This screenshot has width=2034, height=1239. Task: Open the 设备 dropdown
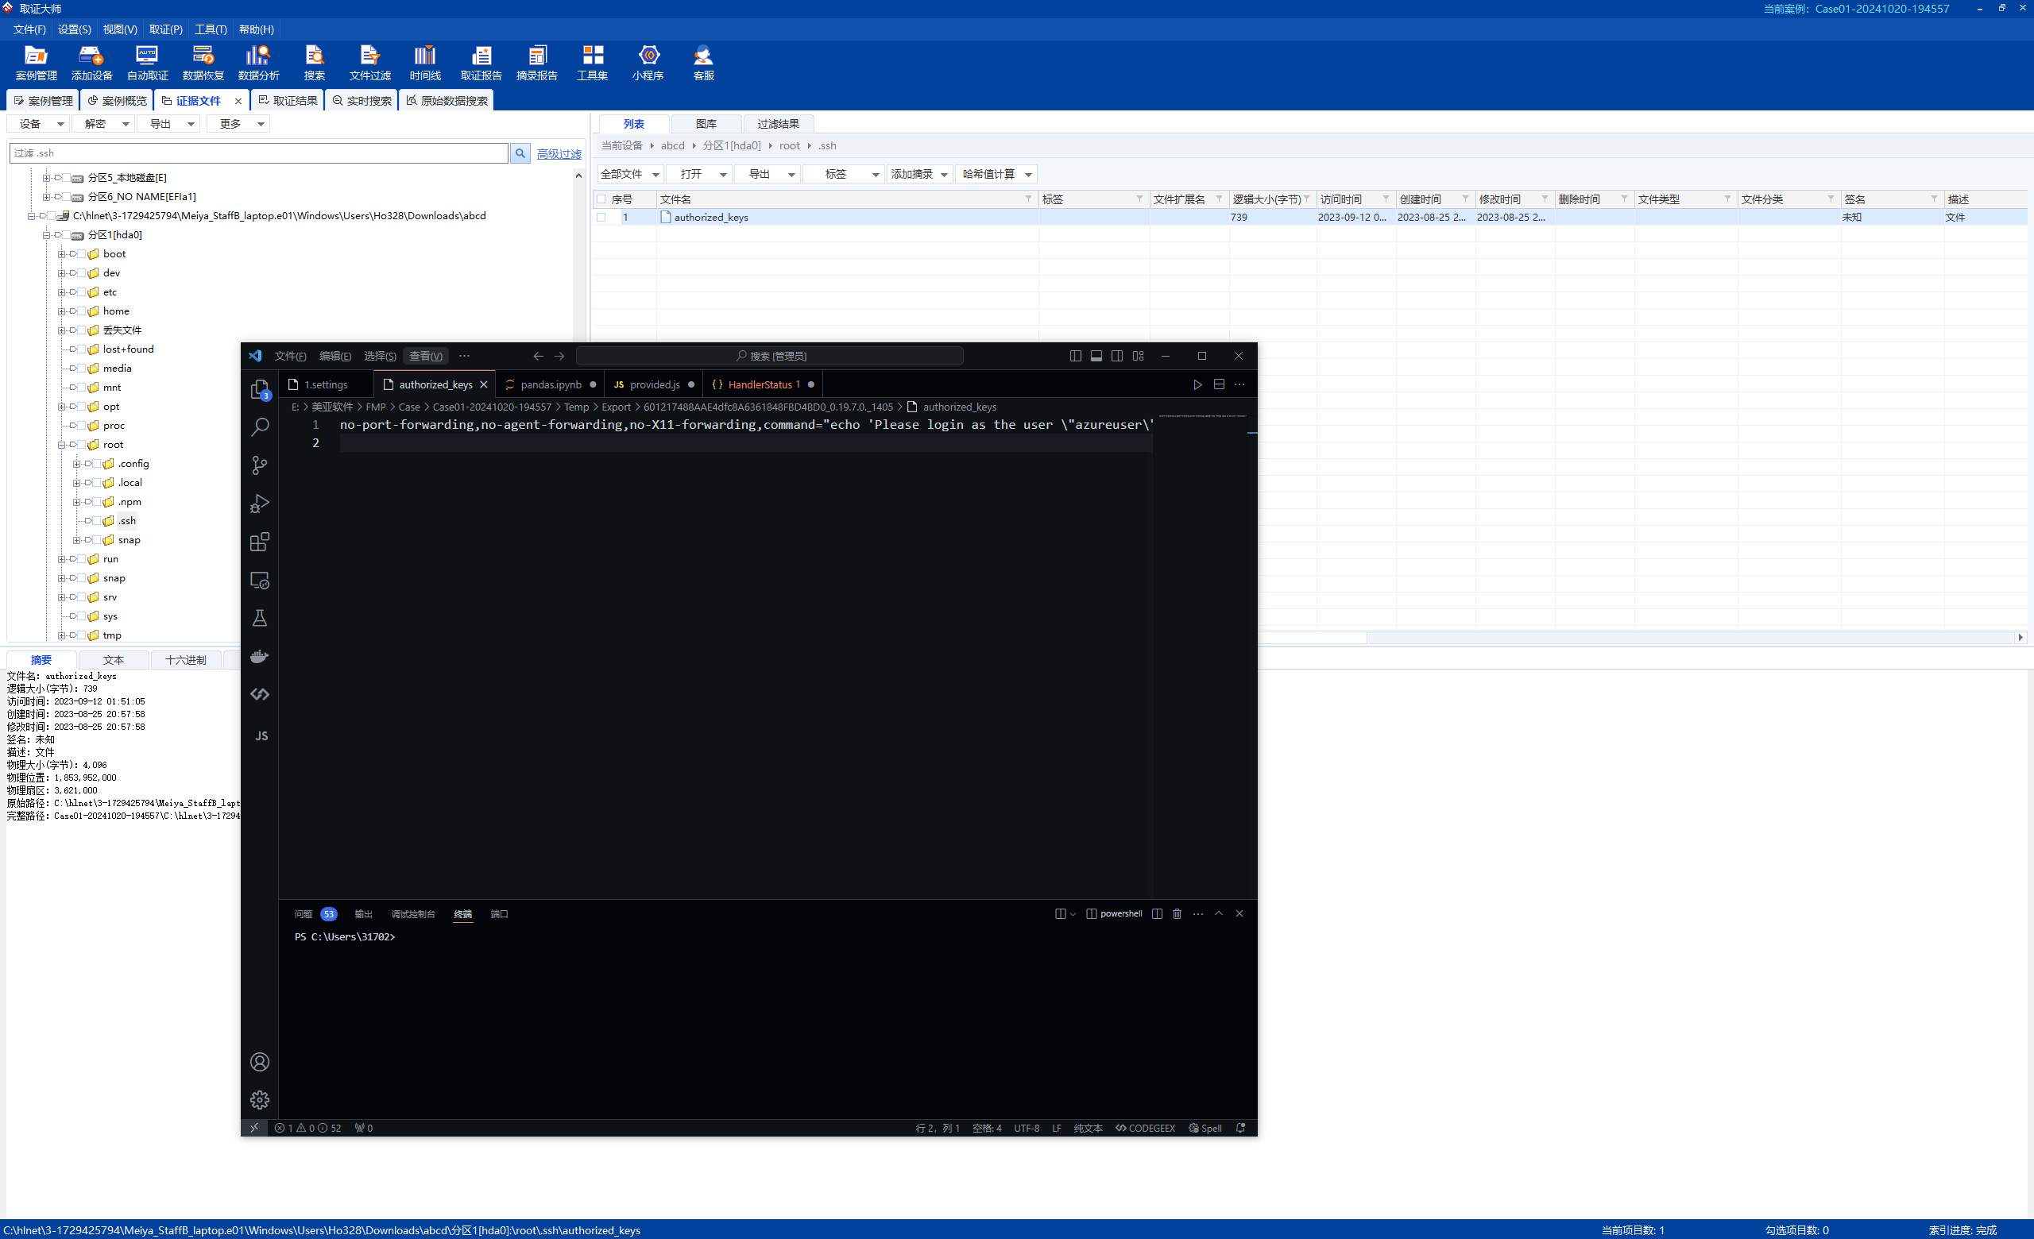(x=38, y=124)
